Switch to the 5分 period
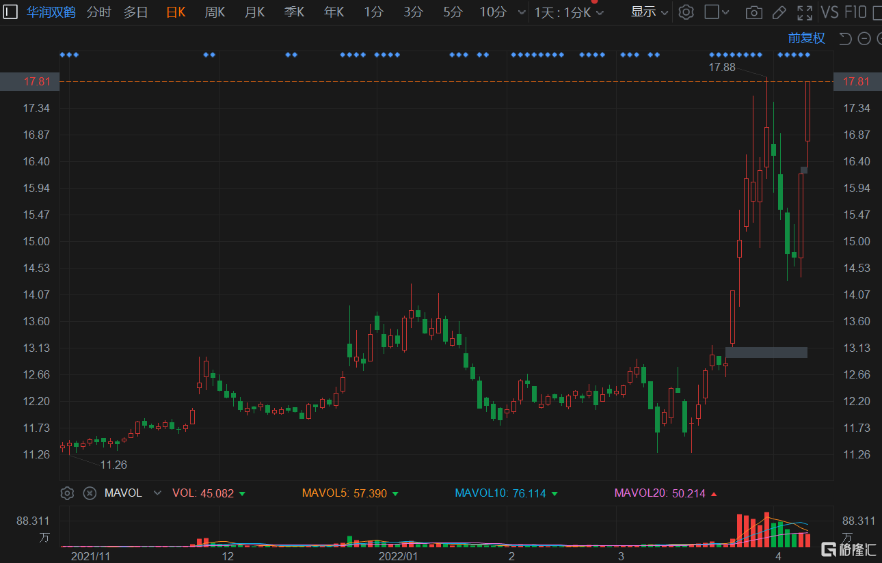 click(453, 12)
